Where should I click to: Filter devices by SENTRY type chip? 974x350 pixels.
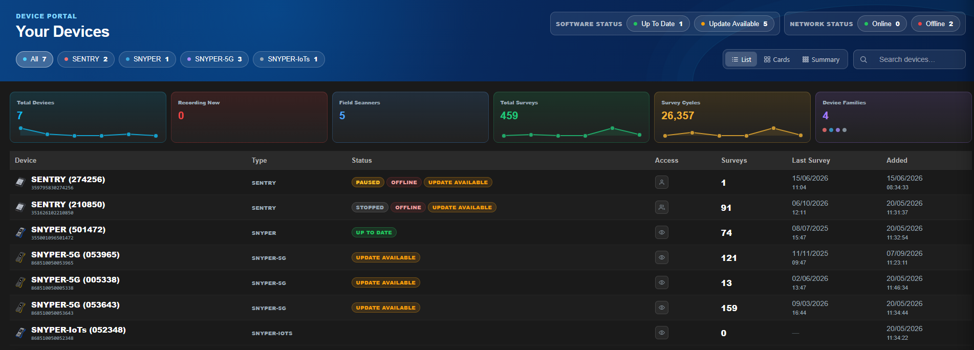[x=86, y=59]
